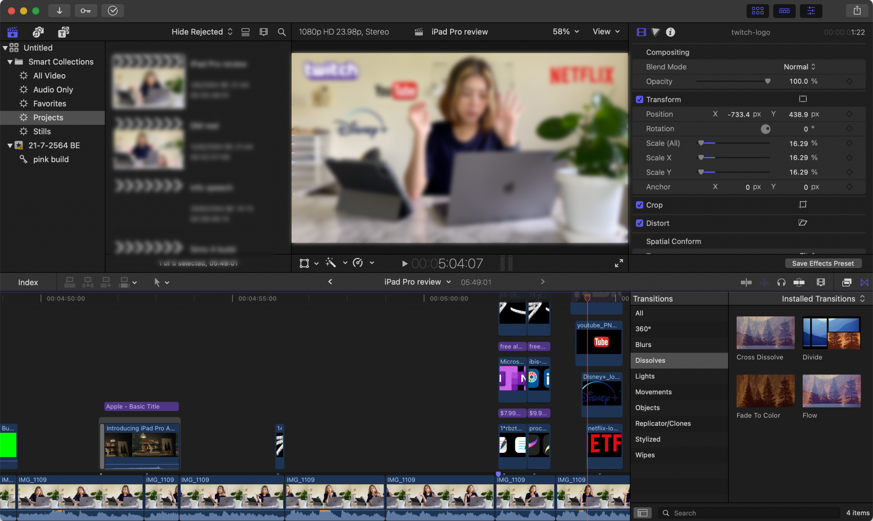Switch to the Color inspector triangle icon
Screen dimensions: 873x521
(x=656, y=32)
